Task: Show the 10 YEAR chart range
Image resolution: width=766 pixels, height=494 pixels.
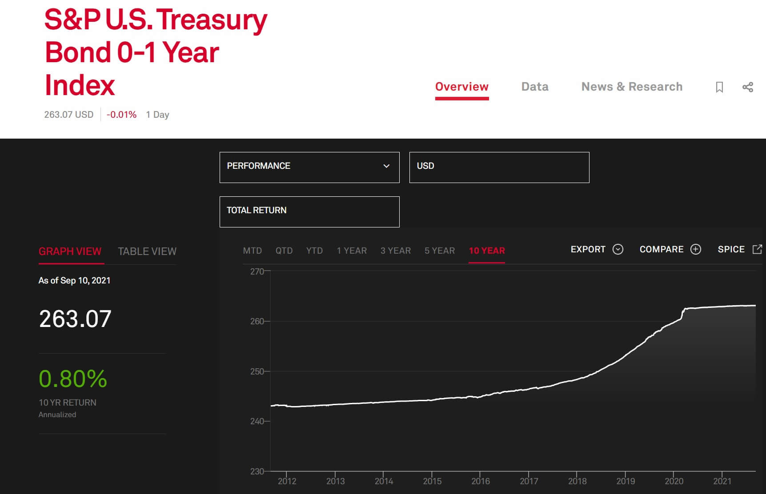Action: 487,251
